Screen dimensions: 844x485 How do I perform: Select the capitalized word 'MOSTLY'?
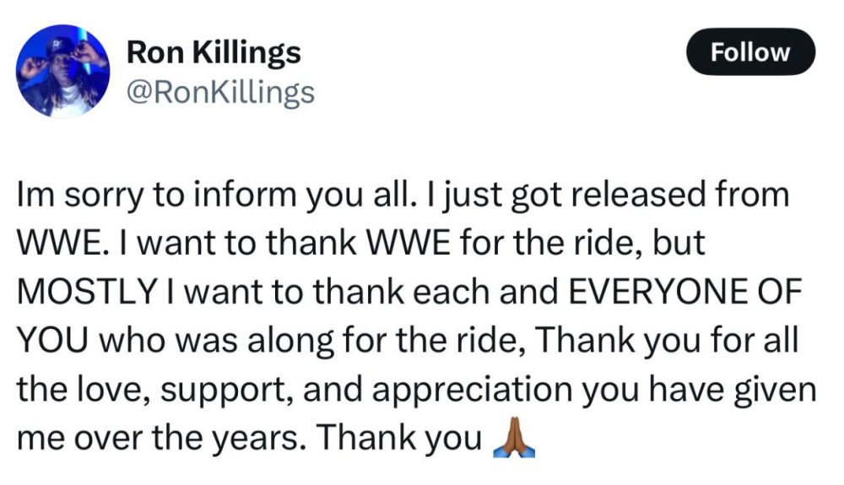coord(87,292)
